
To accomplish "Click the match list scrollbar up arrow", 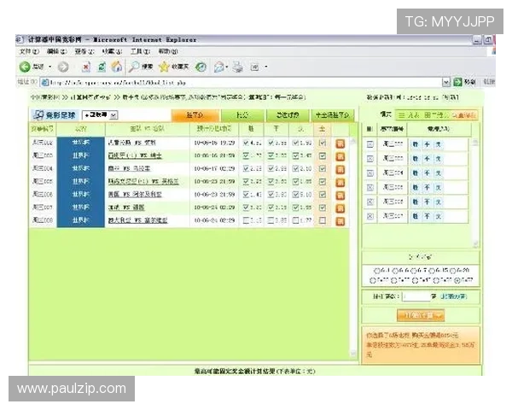I will click(352, 141).
